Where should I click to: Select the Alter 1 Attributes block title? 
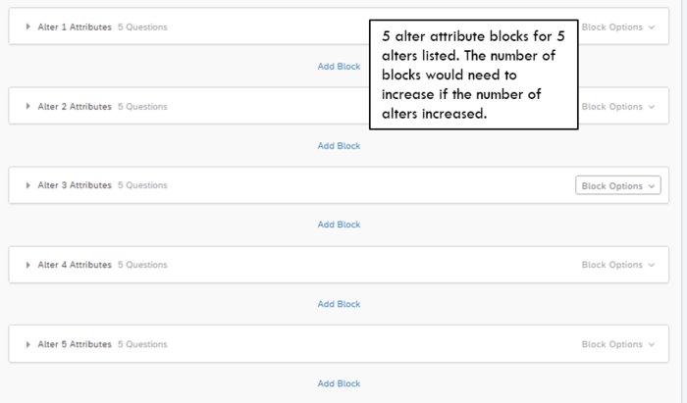coord(75,27)
